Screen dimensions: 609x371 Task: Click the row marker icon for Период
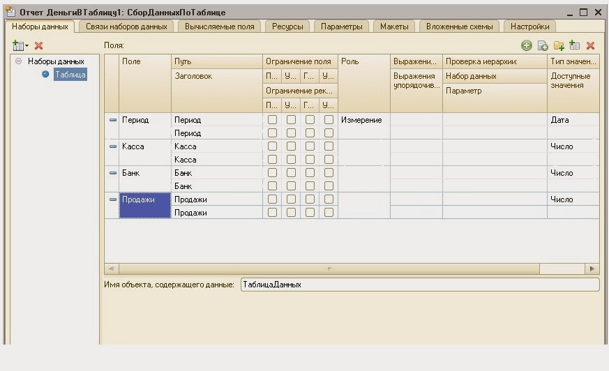point(113,120)
